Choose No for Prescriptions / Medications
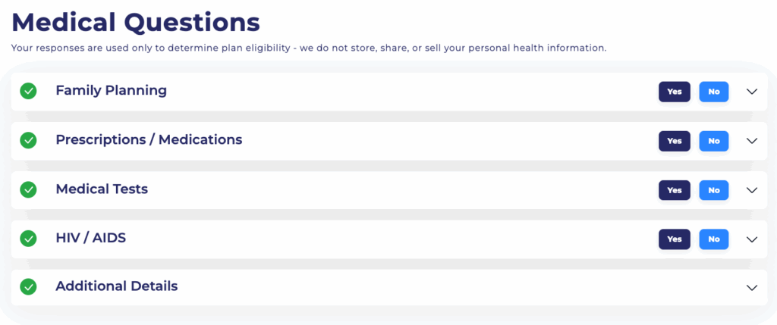This screenshot has height=325, width=777. coord(713,141)
